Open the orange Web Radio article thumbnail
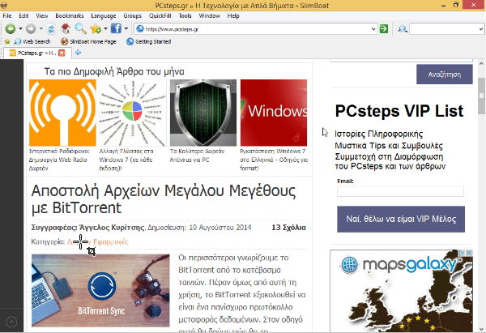The height and width of the screenshot is (333, 486). point(62,113)
